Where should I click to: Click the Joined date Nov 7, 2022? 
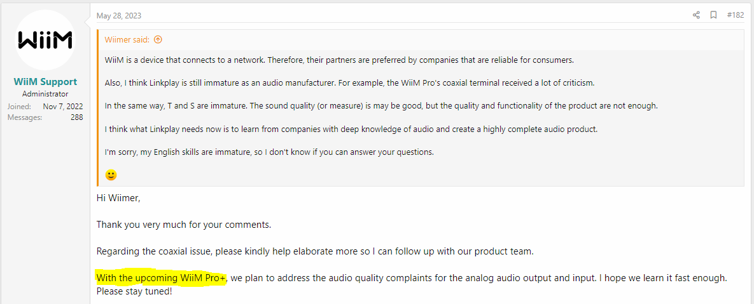63,107
